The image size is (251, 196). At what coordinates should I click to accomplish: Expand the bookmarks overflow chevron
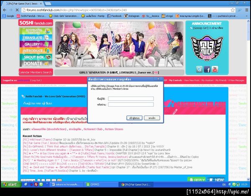coord(247,16)
